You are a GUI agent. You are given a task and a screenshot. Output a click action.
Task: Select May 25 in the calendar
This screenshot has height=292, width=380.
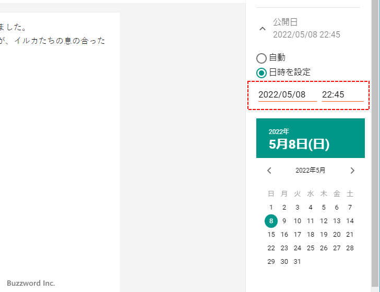(x=311, y=248)
